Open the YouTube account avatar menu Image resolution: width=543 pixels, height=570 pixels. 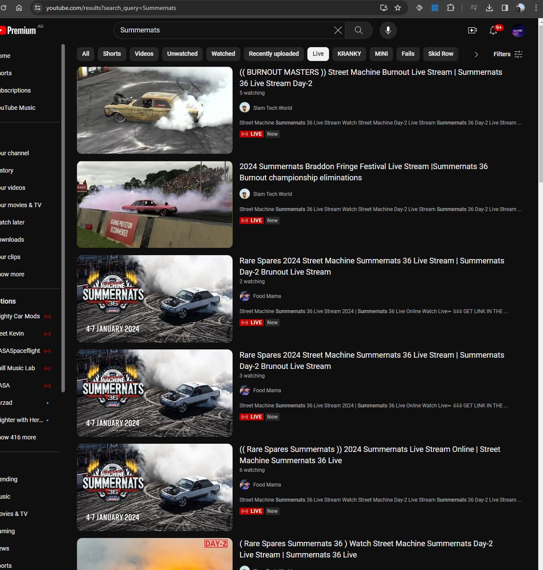(x=518, y=31)
